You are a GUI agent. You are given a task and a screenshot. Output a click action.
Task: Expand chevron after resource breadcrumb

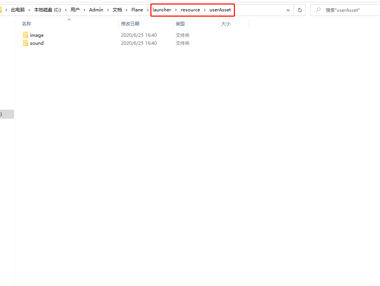(205, 10)
